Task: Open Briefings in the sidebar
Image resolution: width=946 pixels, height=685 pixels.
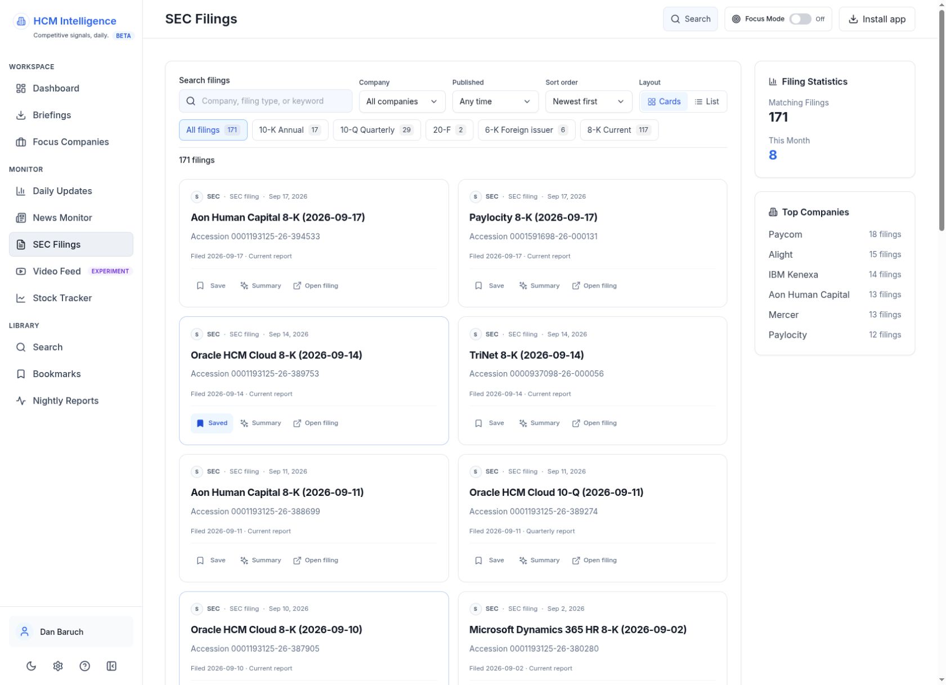Action: (71, 115)
